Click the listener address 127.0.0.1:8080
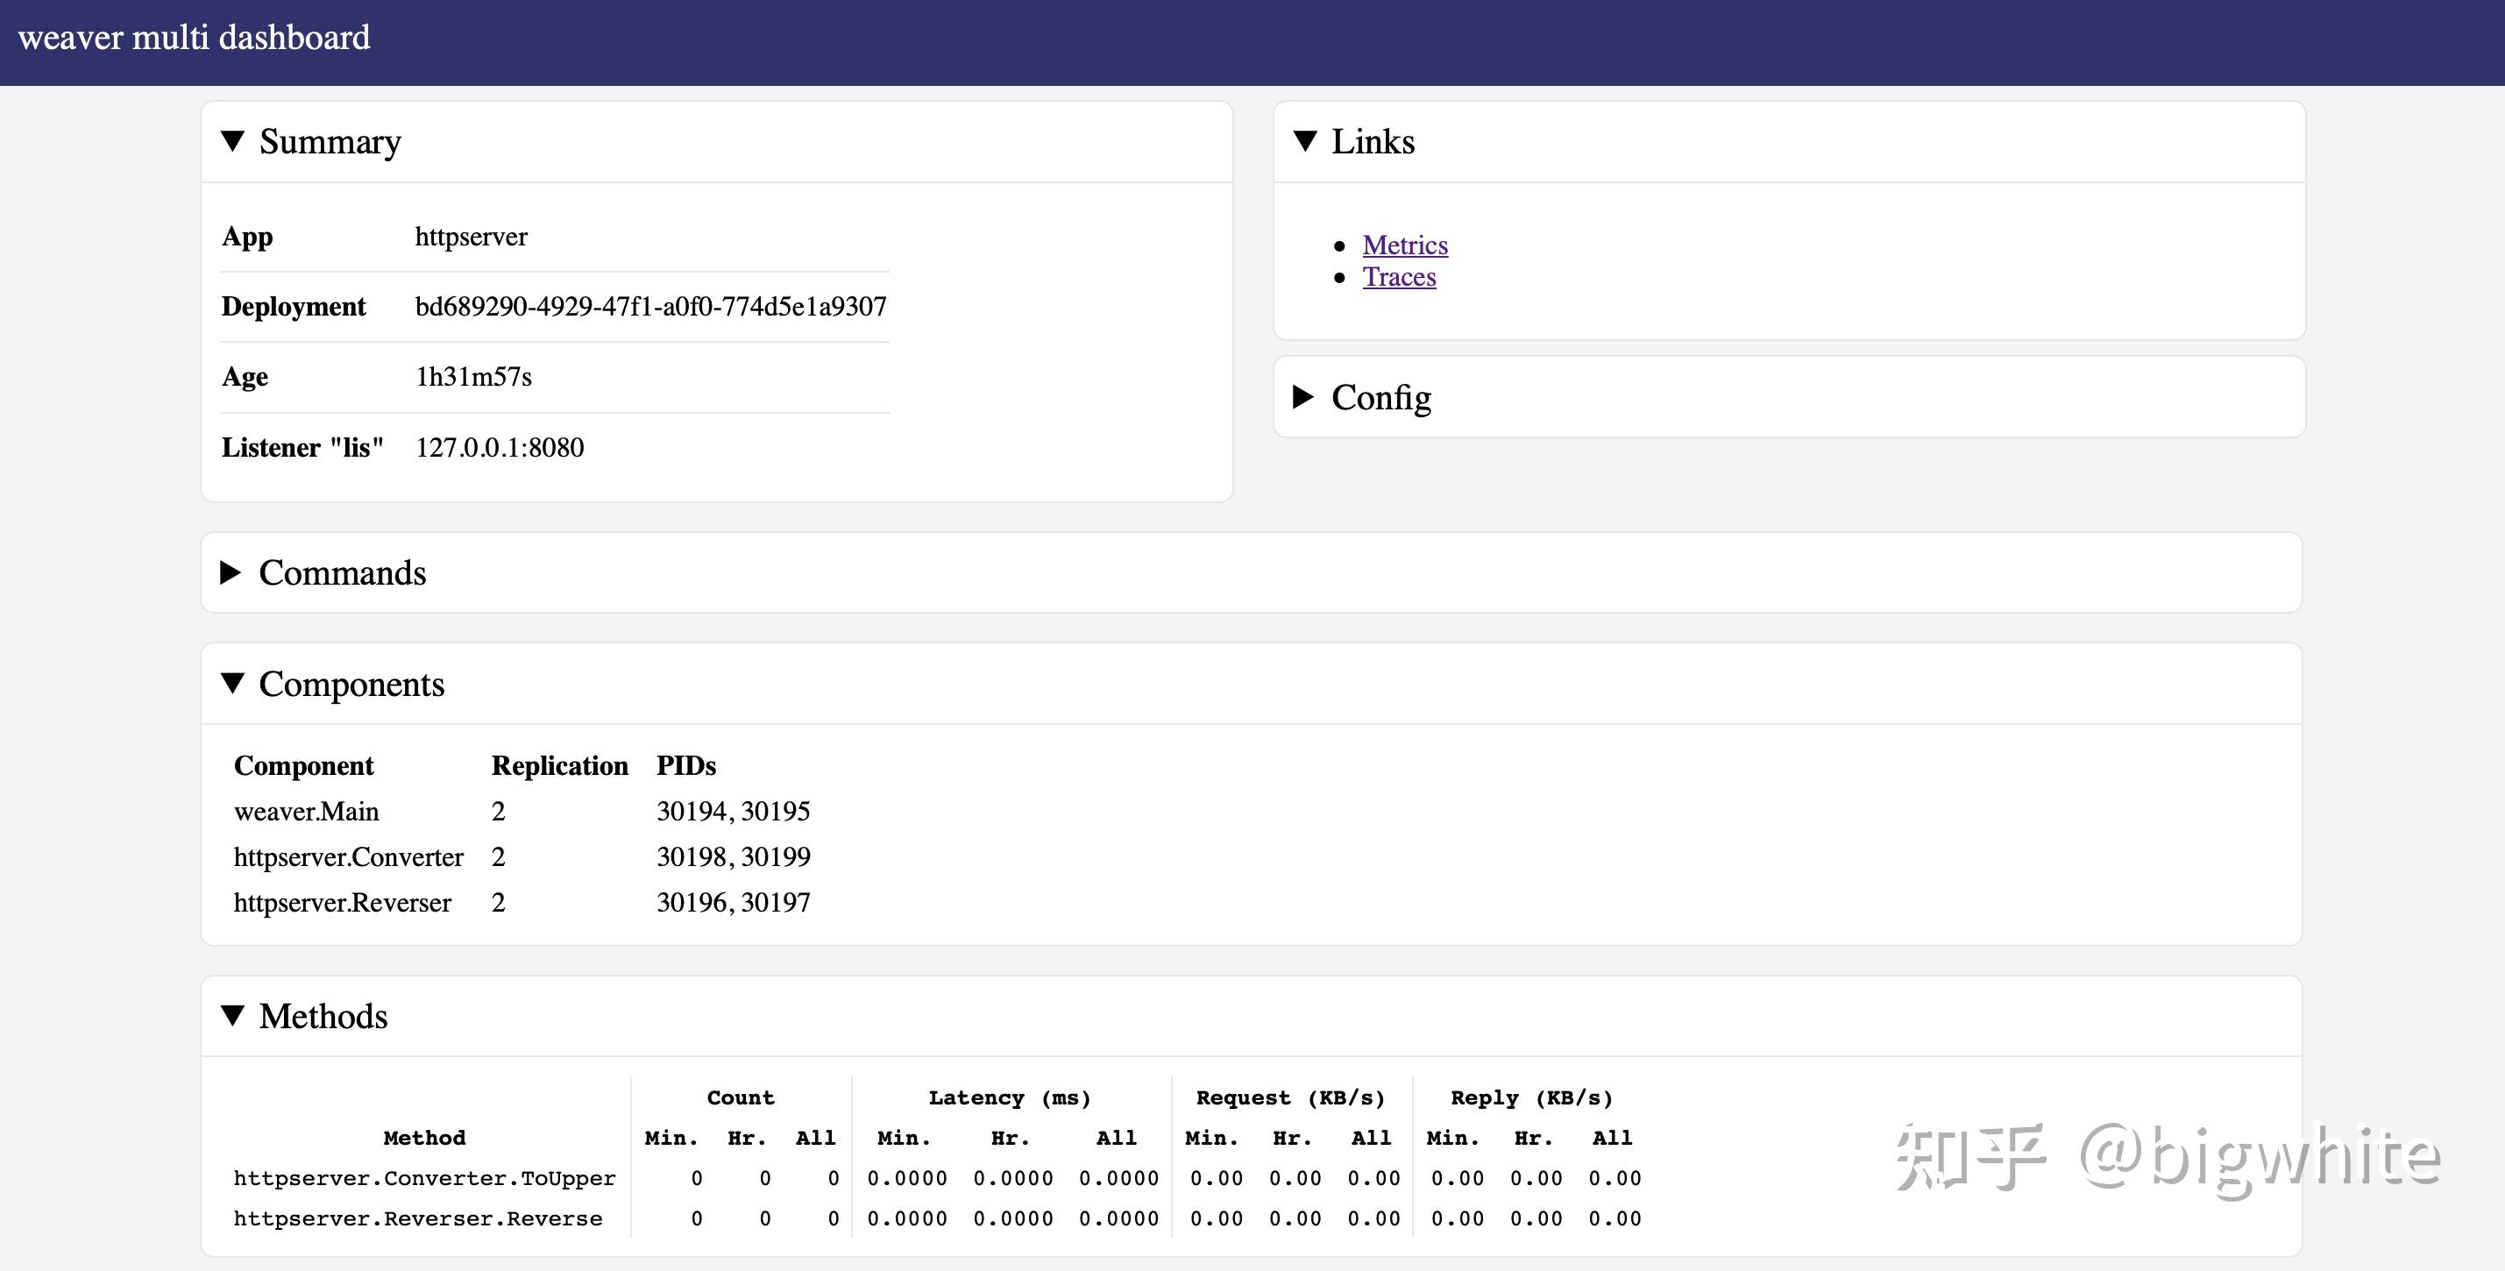The image size is (2505, 1271). tap(500, 447)
